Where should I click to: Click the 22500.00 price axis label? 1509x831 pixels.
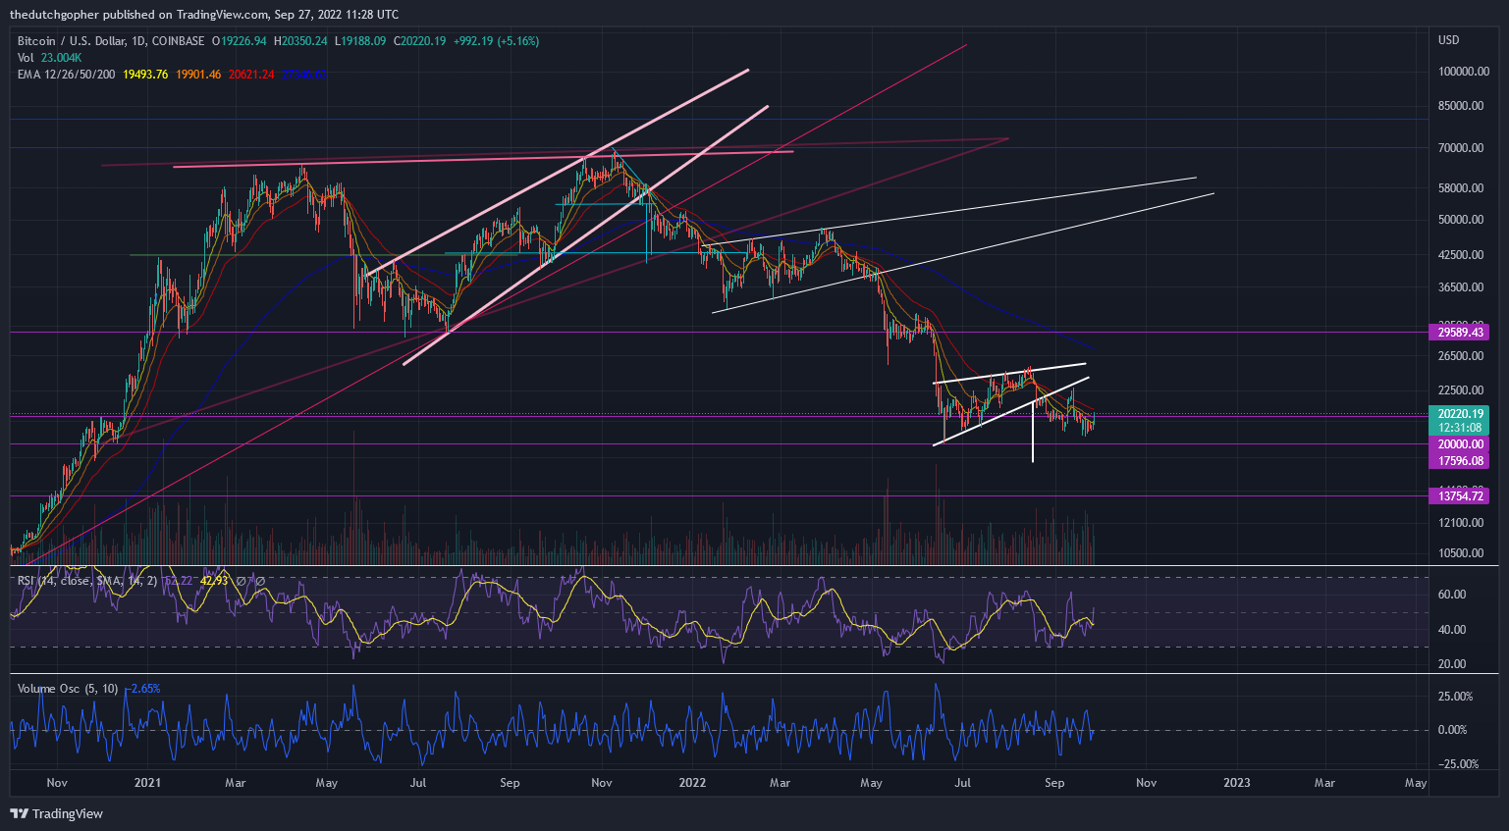coord(1461,390)
